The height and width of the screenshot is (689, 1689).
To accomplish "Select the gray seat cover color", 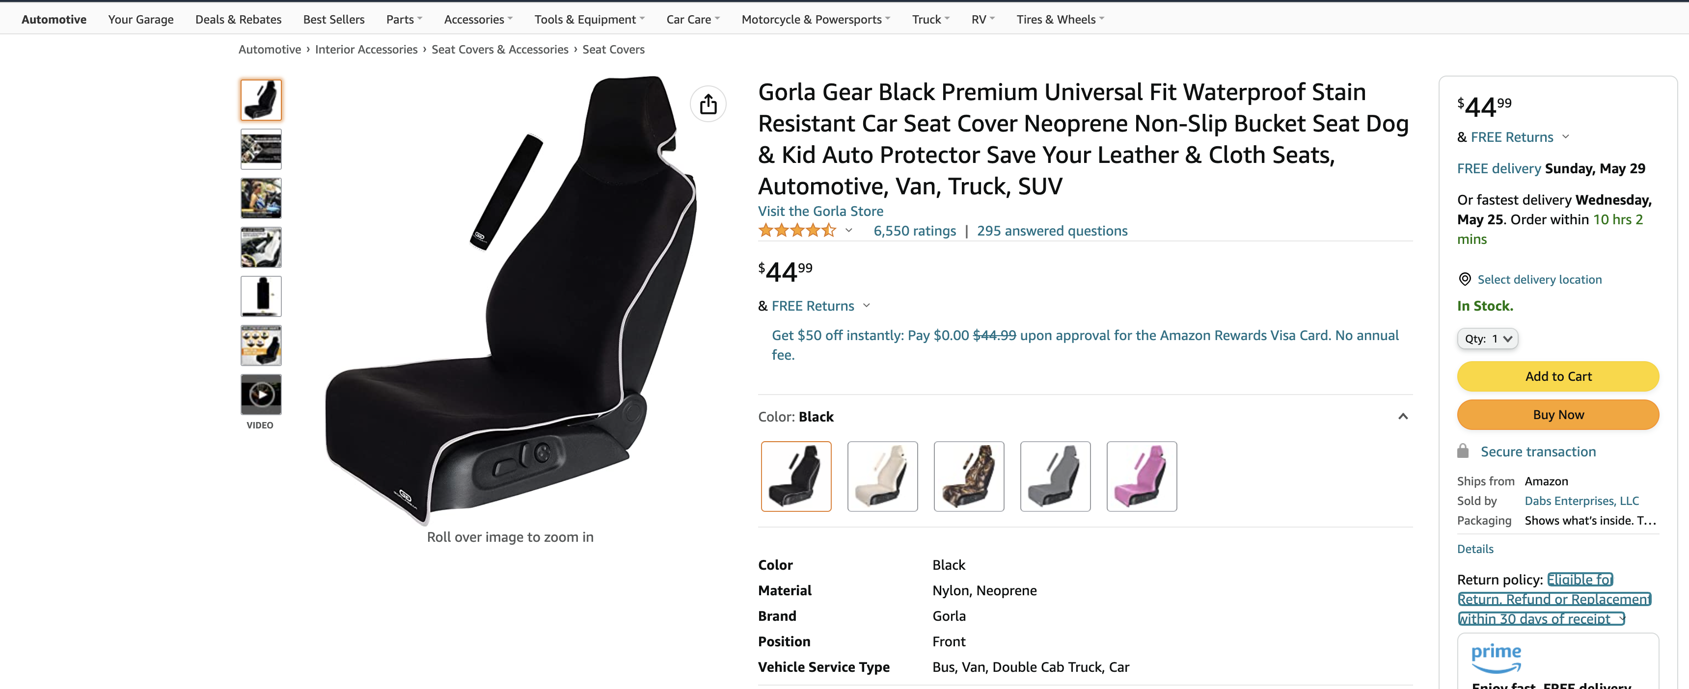I will click(1055, 476).
